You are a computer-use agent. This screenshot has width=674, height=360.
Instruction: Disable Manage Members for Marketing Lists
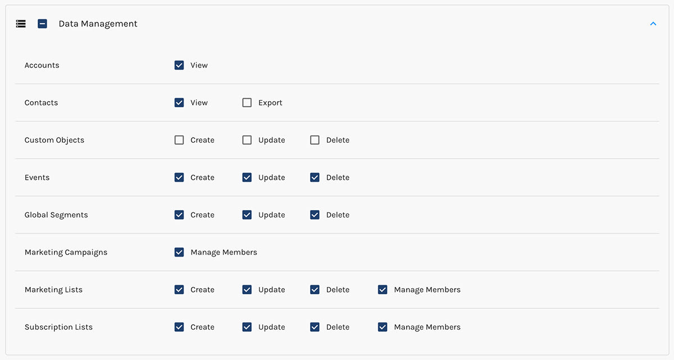pos(382,289)
